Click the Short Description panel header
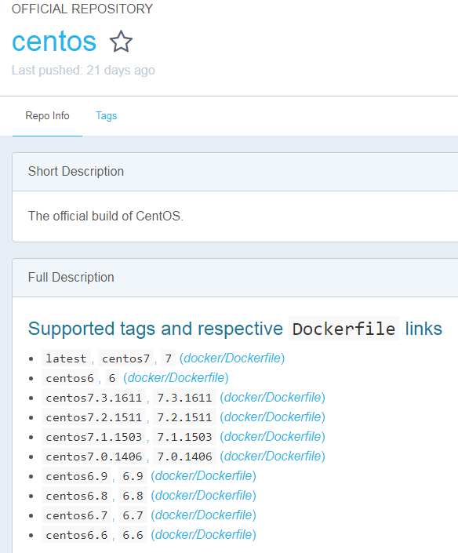Screen dimensions: 458x553 coord(235,172)
